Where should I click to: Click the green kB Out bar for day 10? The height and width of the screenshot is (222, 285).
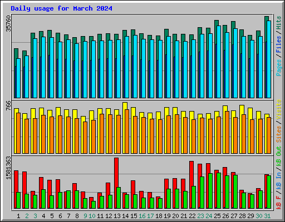pos(94,205)
